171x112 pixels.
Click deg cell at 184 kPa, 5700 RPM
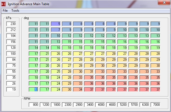133,36
